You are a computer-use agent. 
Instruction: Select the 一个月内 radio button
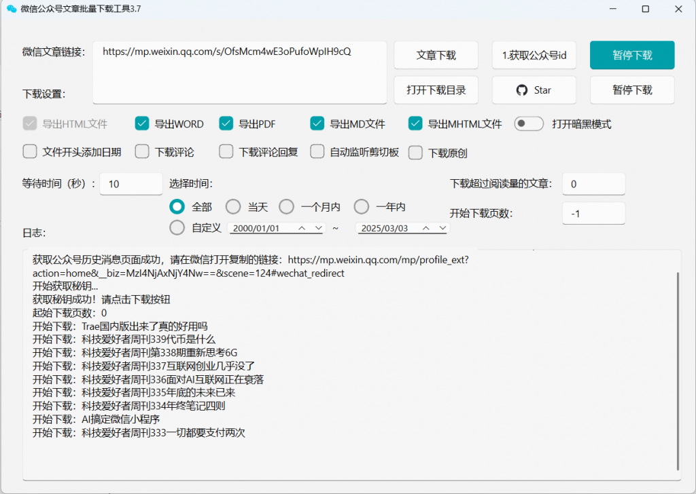tap(286, 206)
